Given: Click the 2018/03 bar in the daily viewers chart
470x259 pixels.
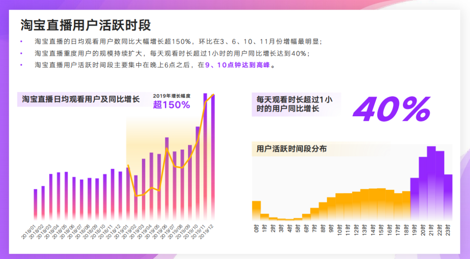Looking at the screenshot, I should pos(51,197).
